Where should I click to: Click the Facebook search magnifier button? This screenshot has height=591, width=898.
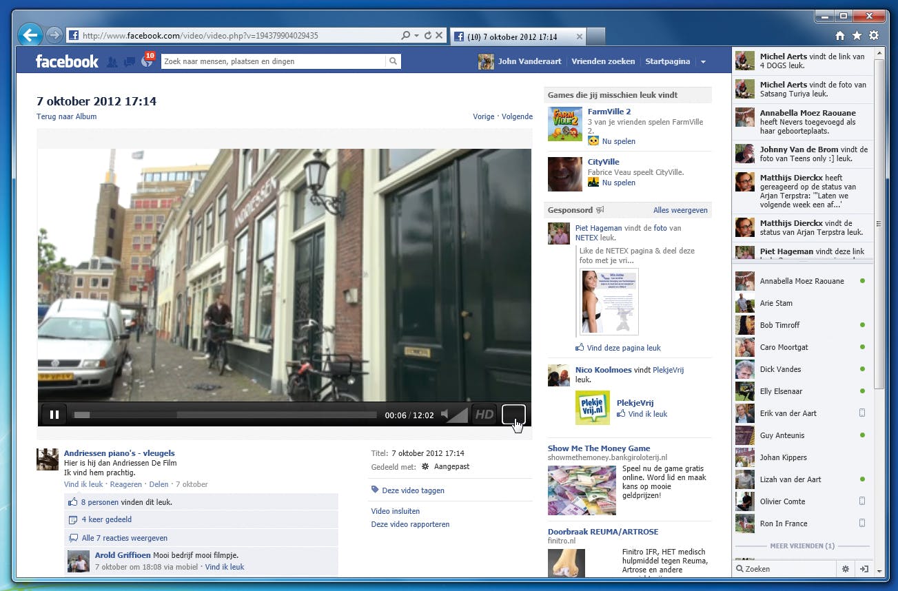(393, 61)
